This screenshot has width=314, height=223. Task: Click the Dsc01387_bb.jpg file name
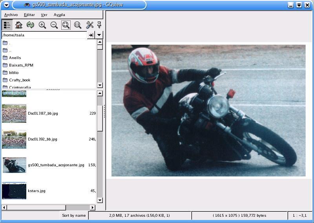(x=43, y=113)
